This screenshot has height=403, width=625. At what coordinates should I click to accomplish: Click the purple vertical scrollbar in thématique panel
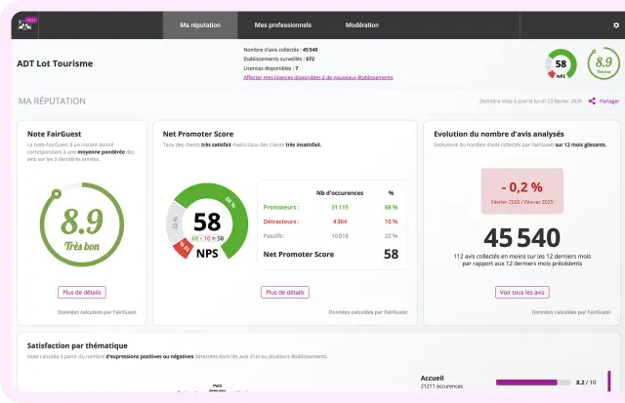[x=609, y=382]
